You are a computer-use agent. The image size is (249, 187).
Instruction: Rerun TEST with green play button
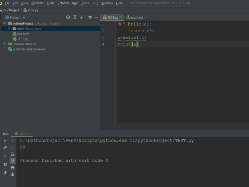[x=5, y=141]
